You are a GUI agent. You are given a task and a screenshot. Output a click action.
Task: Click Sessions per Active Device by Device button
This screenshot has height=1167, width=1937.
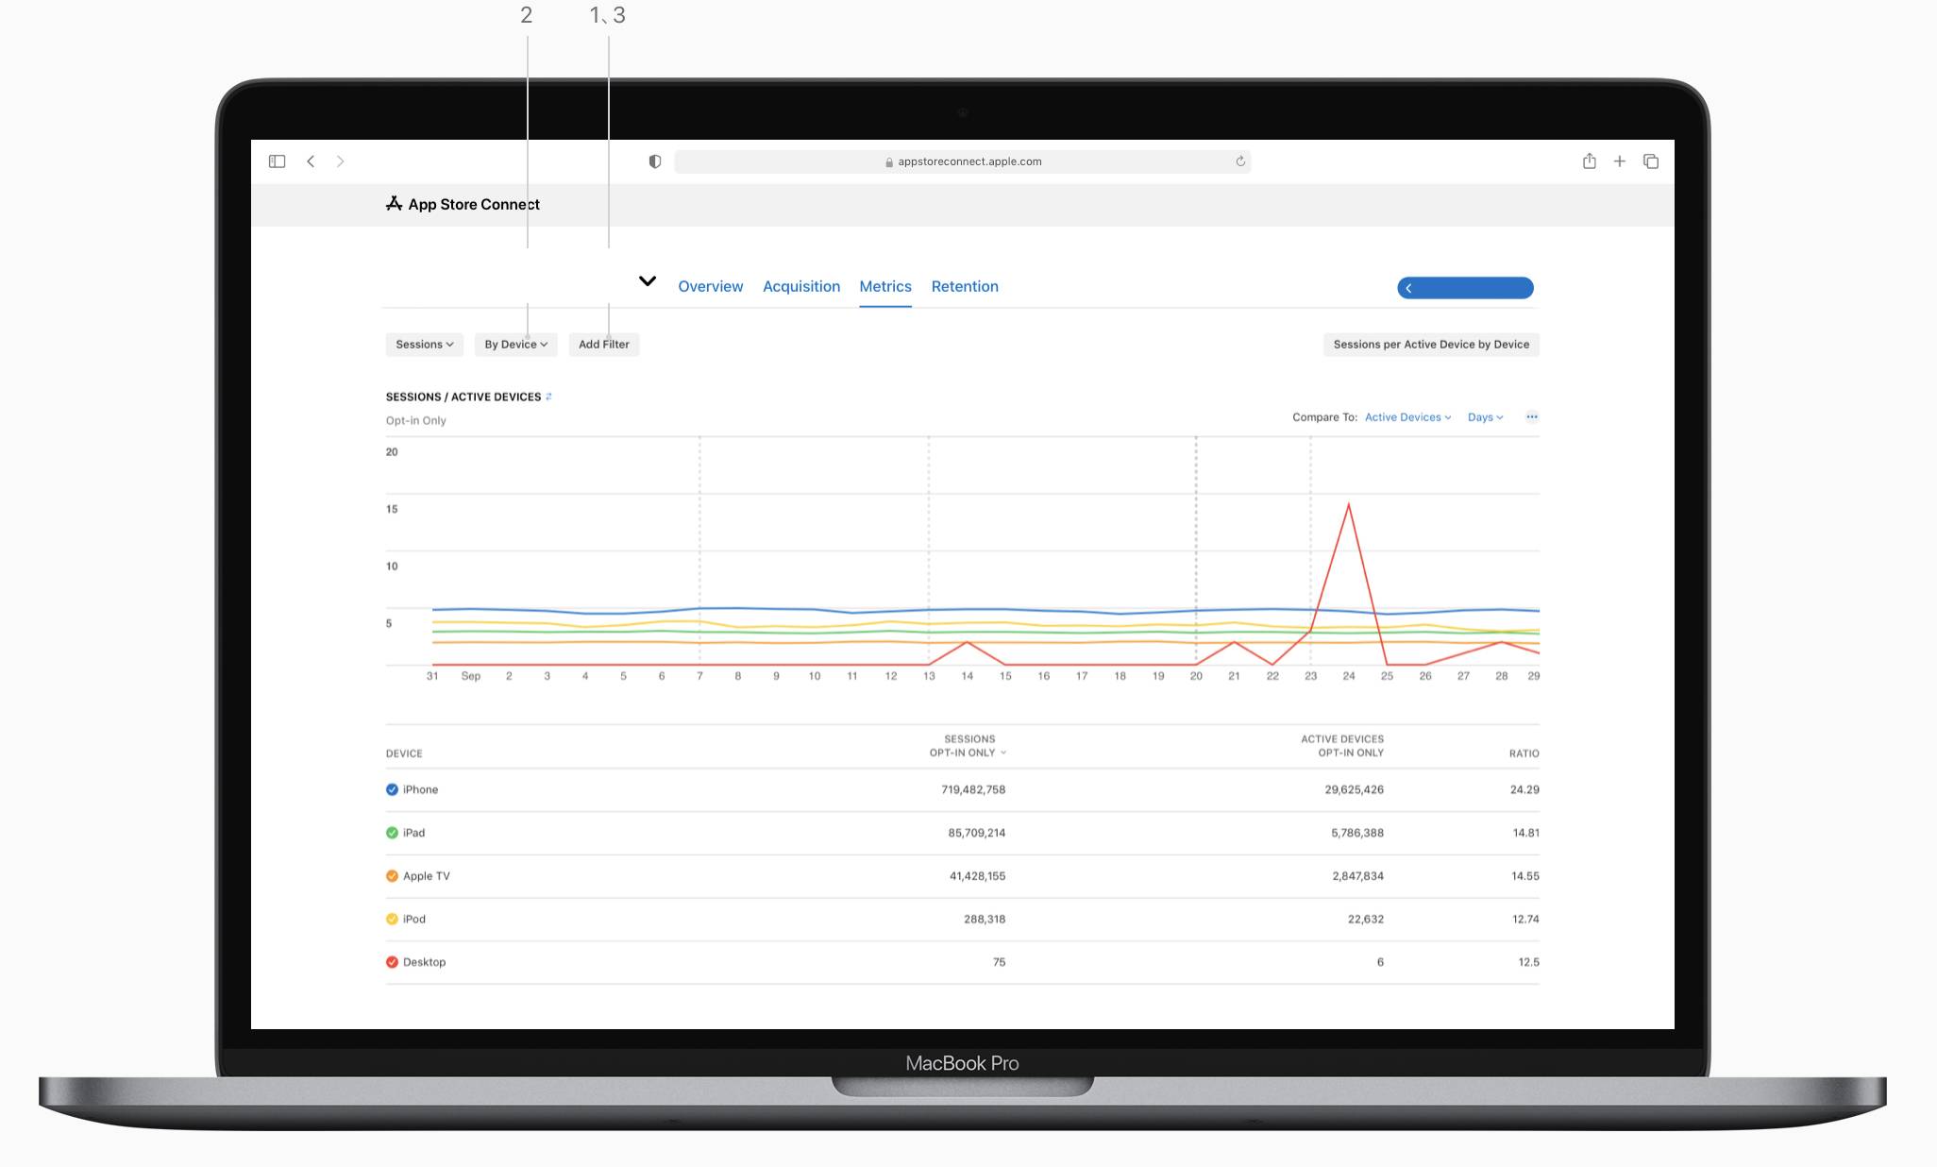[1431, 345]
